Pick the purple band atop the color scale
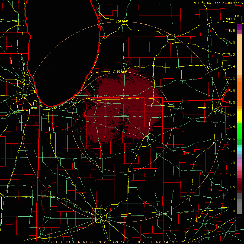 pos(239,27)
